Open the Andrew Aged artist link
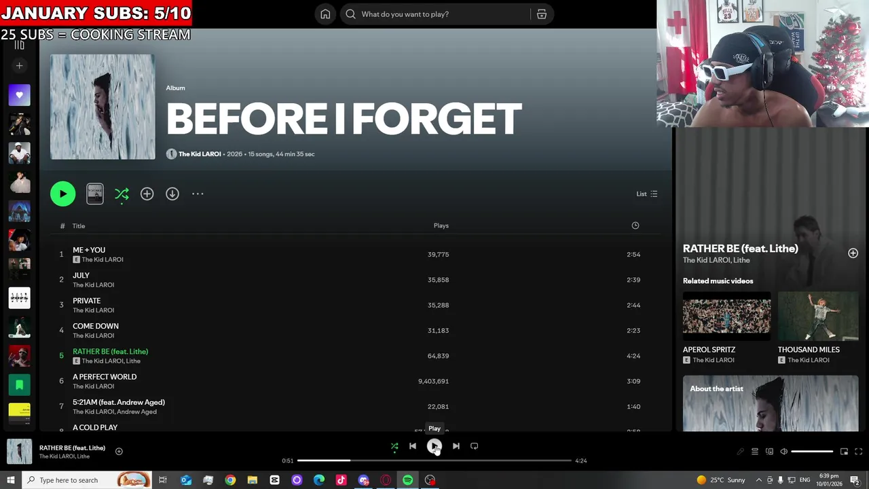869x489 pixels. coord(136,412)
